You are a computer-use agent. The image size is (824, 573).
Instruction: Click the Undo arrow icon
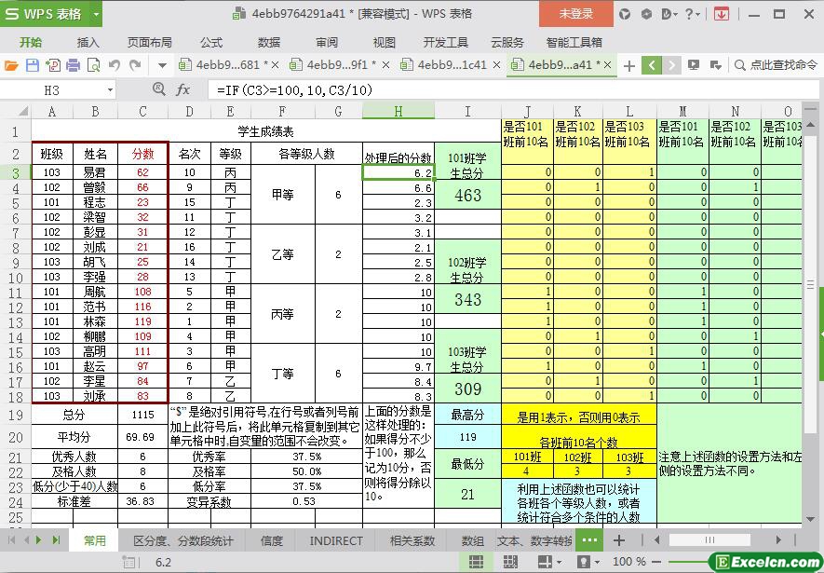click(x=115, y=65)
